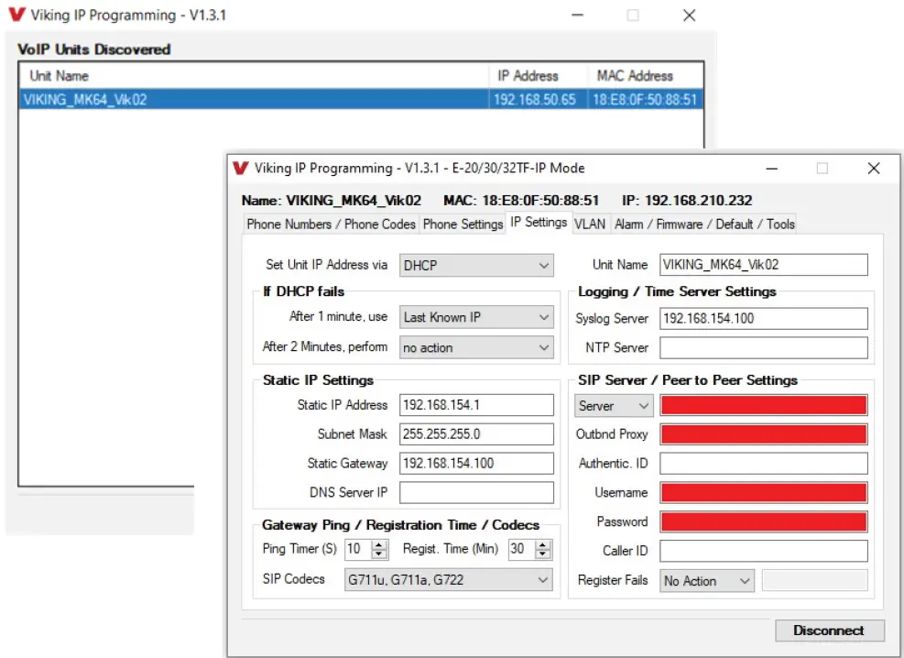The height and width of the screenshot is (658, 904).
Task: Open the VLAN tab
Action: pos(591,224)
